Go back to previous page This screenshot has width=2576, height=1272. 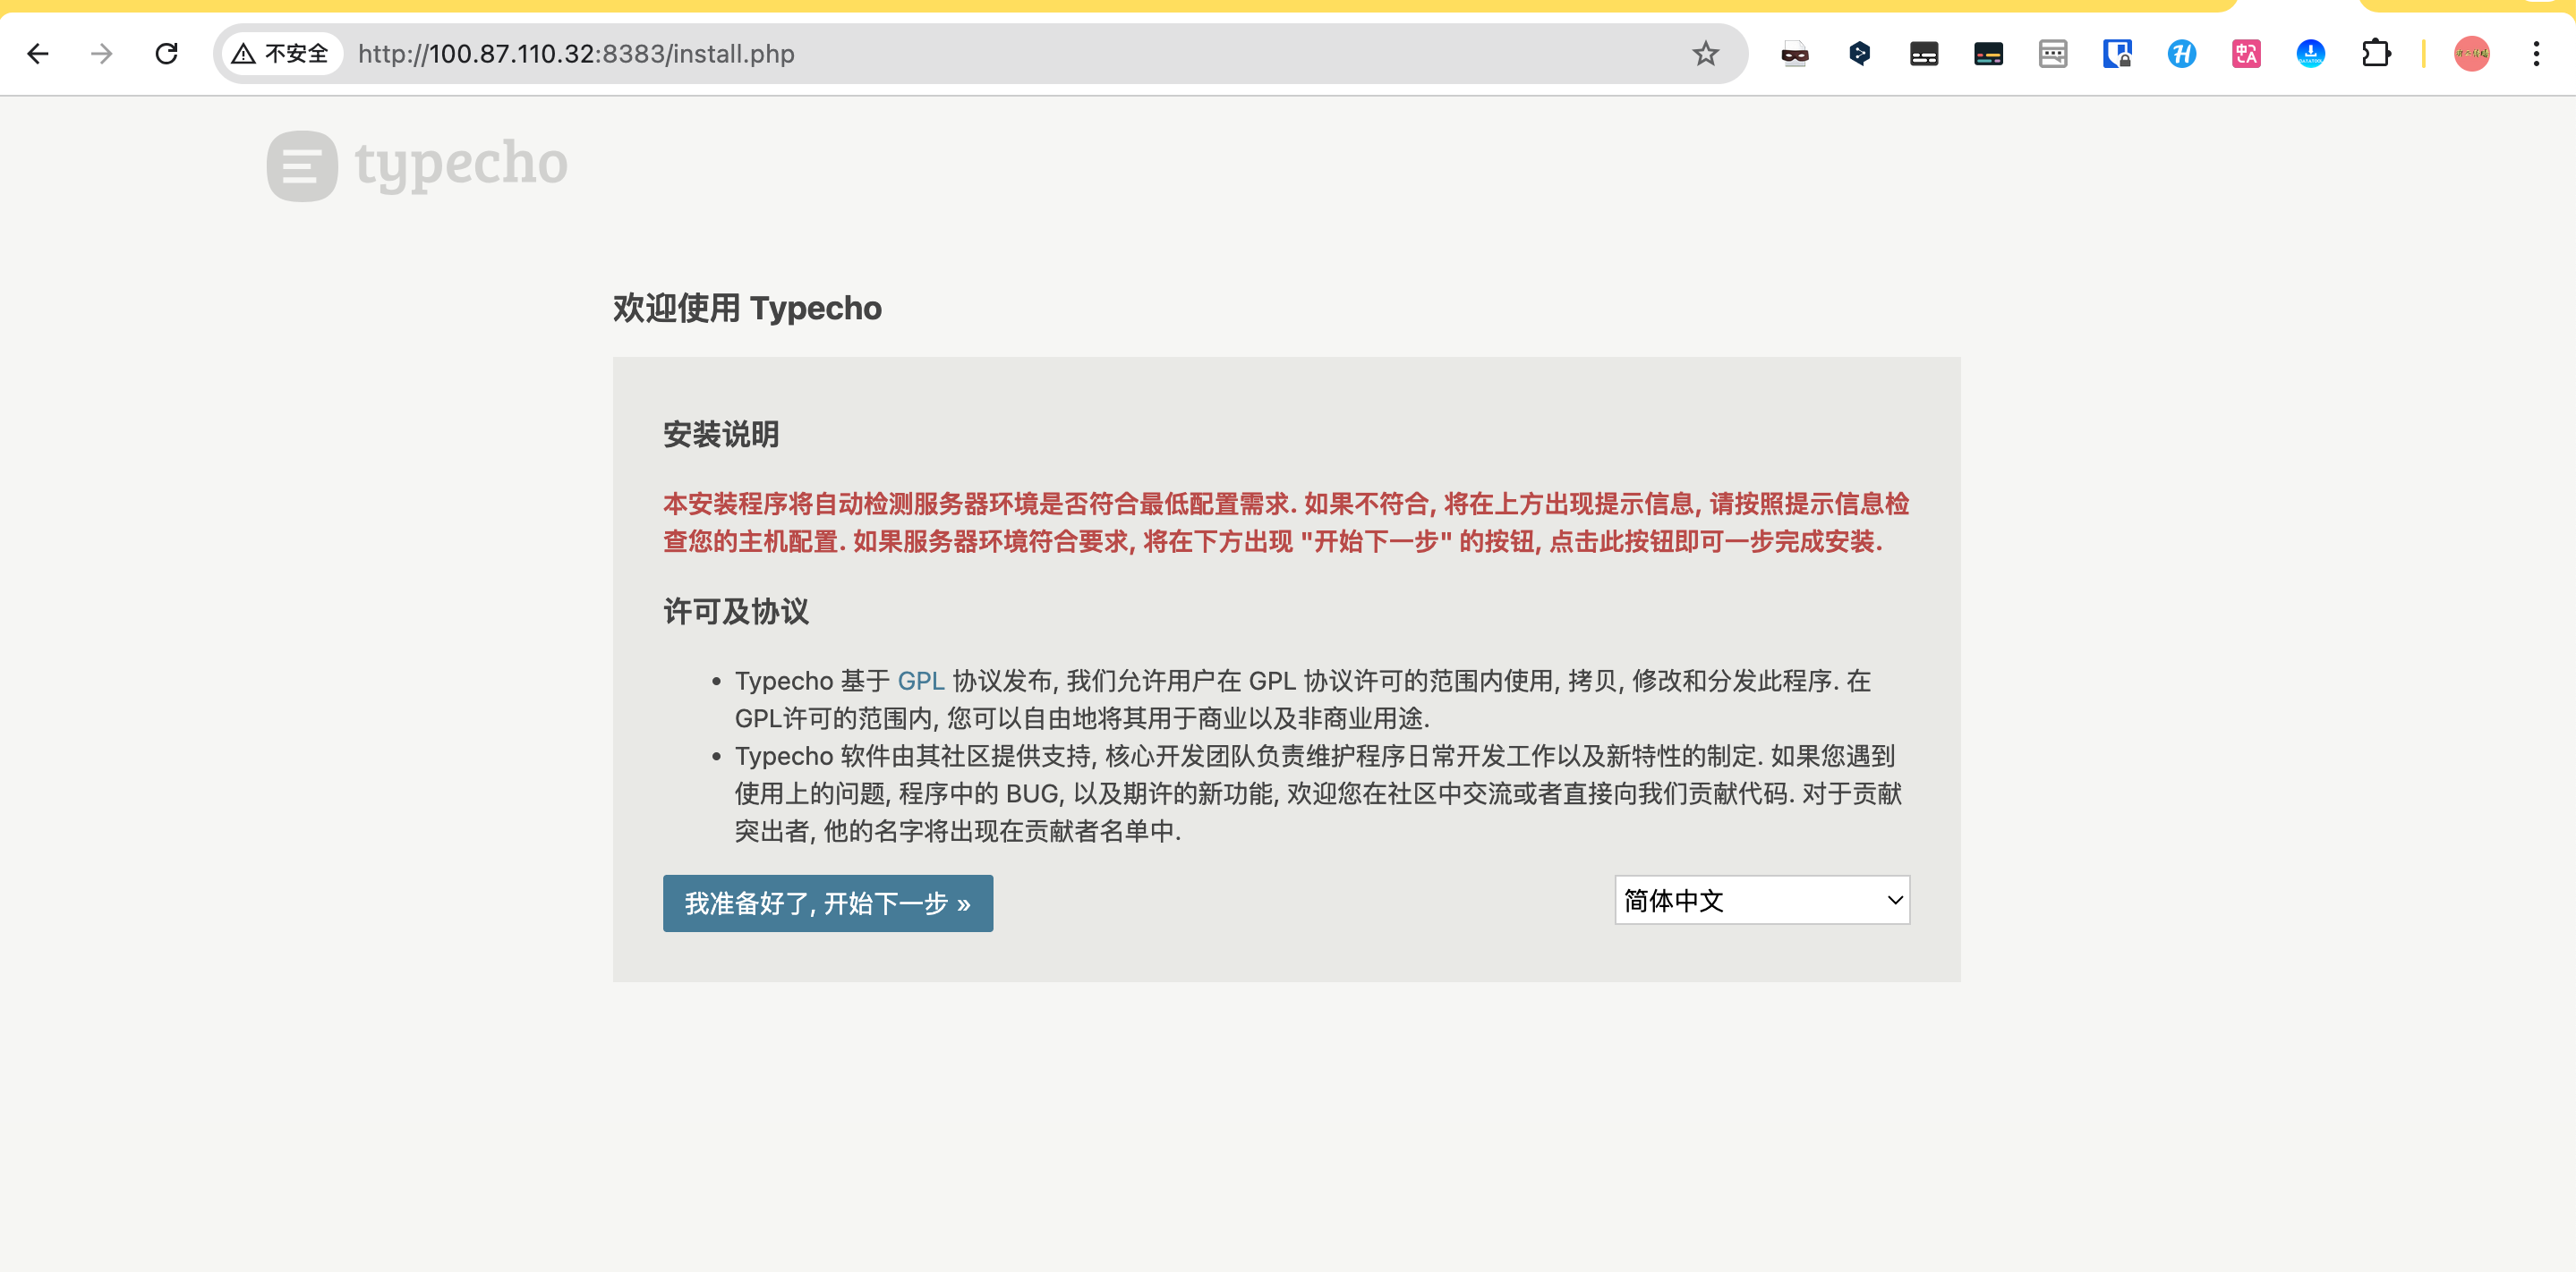point(38,54)
